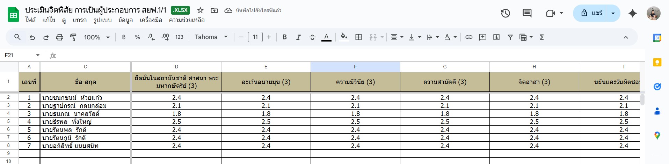
Task: Click the functions sigma icon
Action: (x=542, y=37)
